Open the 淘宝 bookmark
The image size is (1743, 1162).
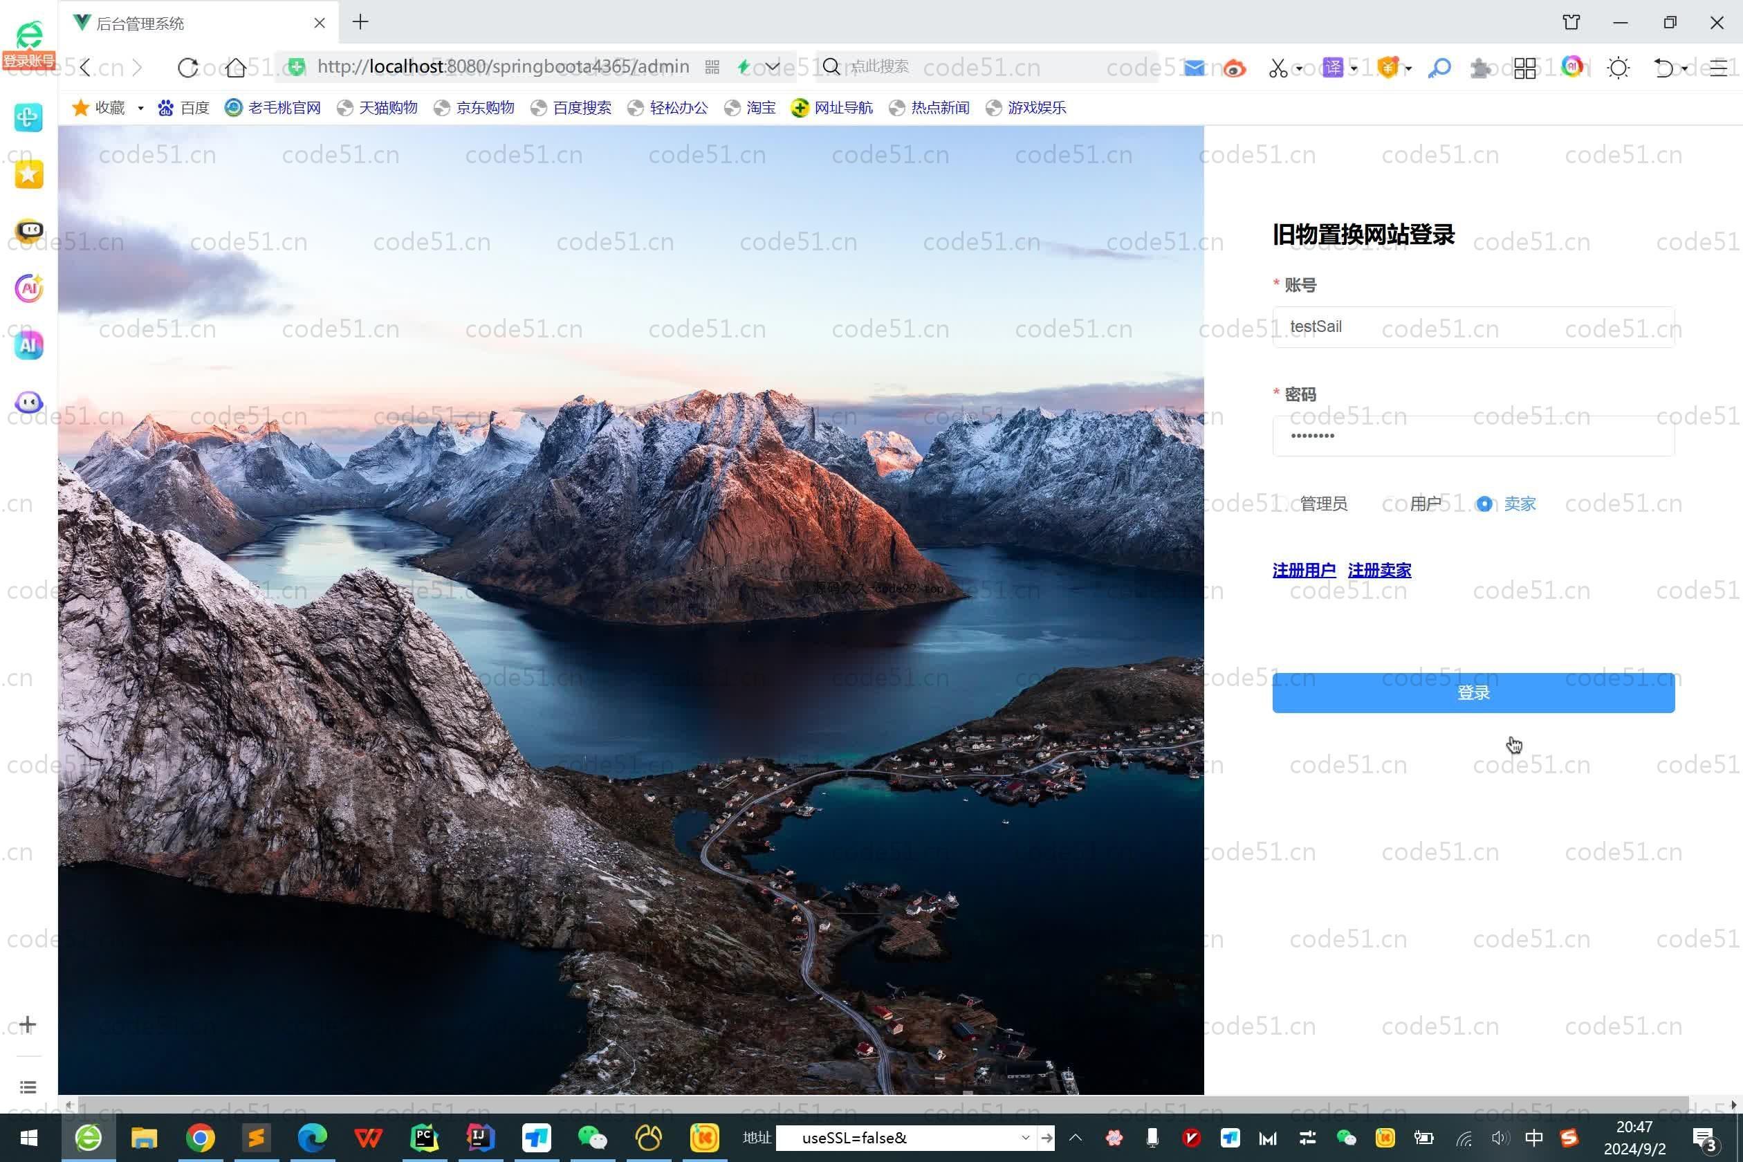(750, 108)
